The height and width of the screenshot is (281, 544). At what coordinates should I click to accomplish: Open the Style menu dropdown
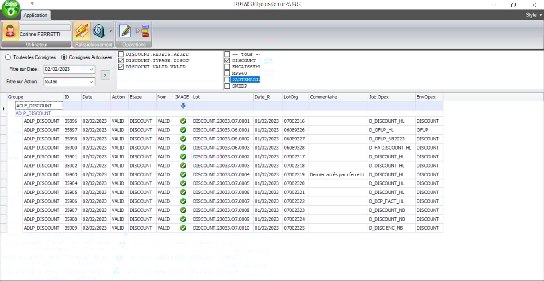tap(534, 15)
